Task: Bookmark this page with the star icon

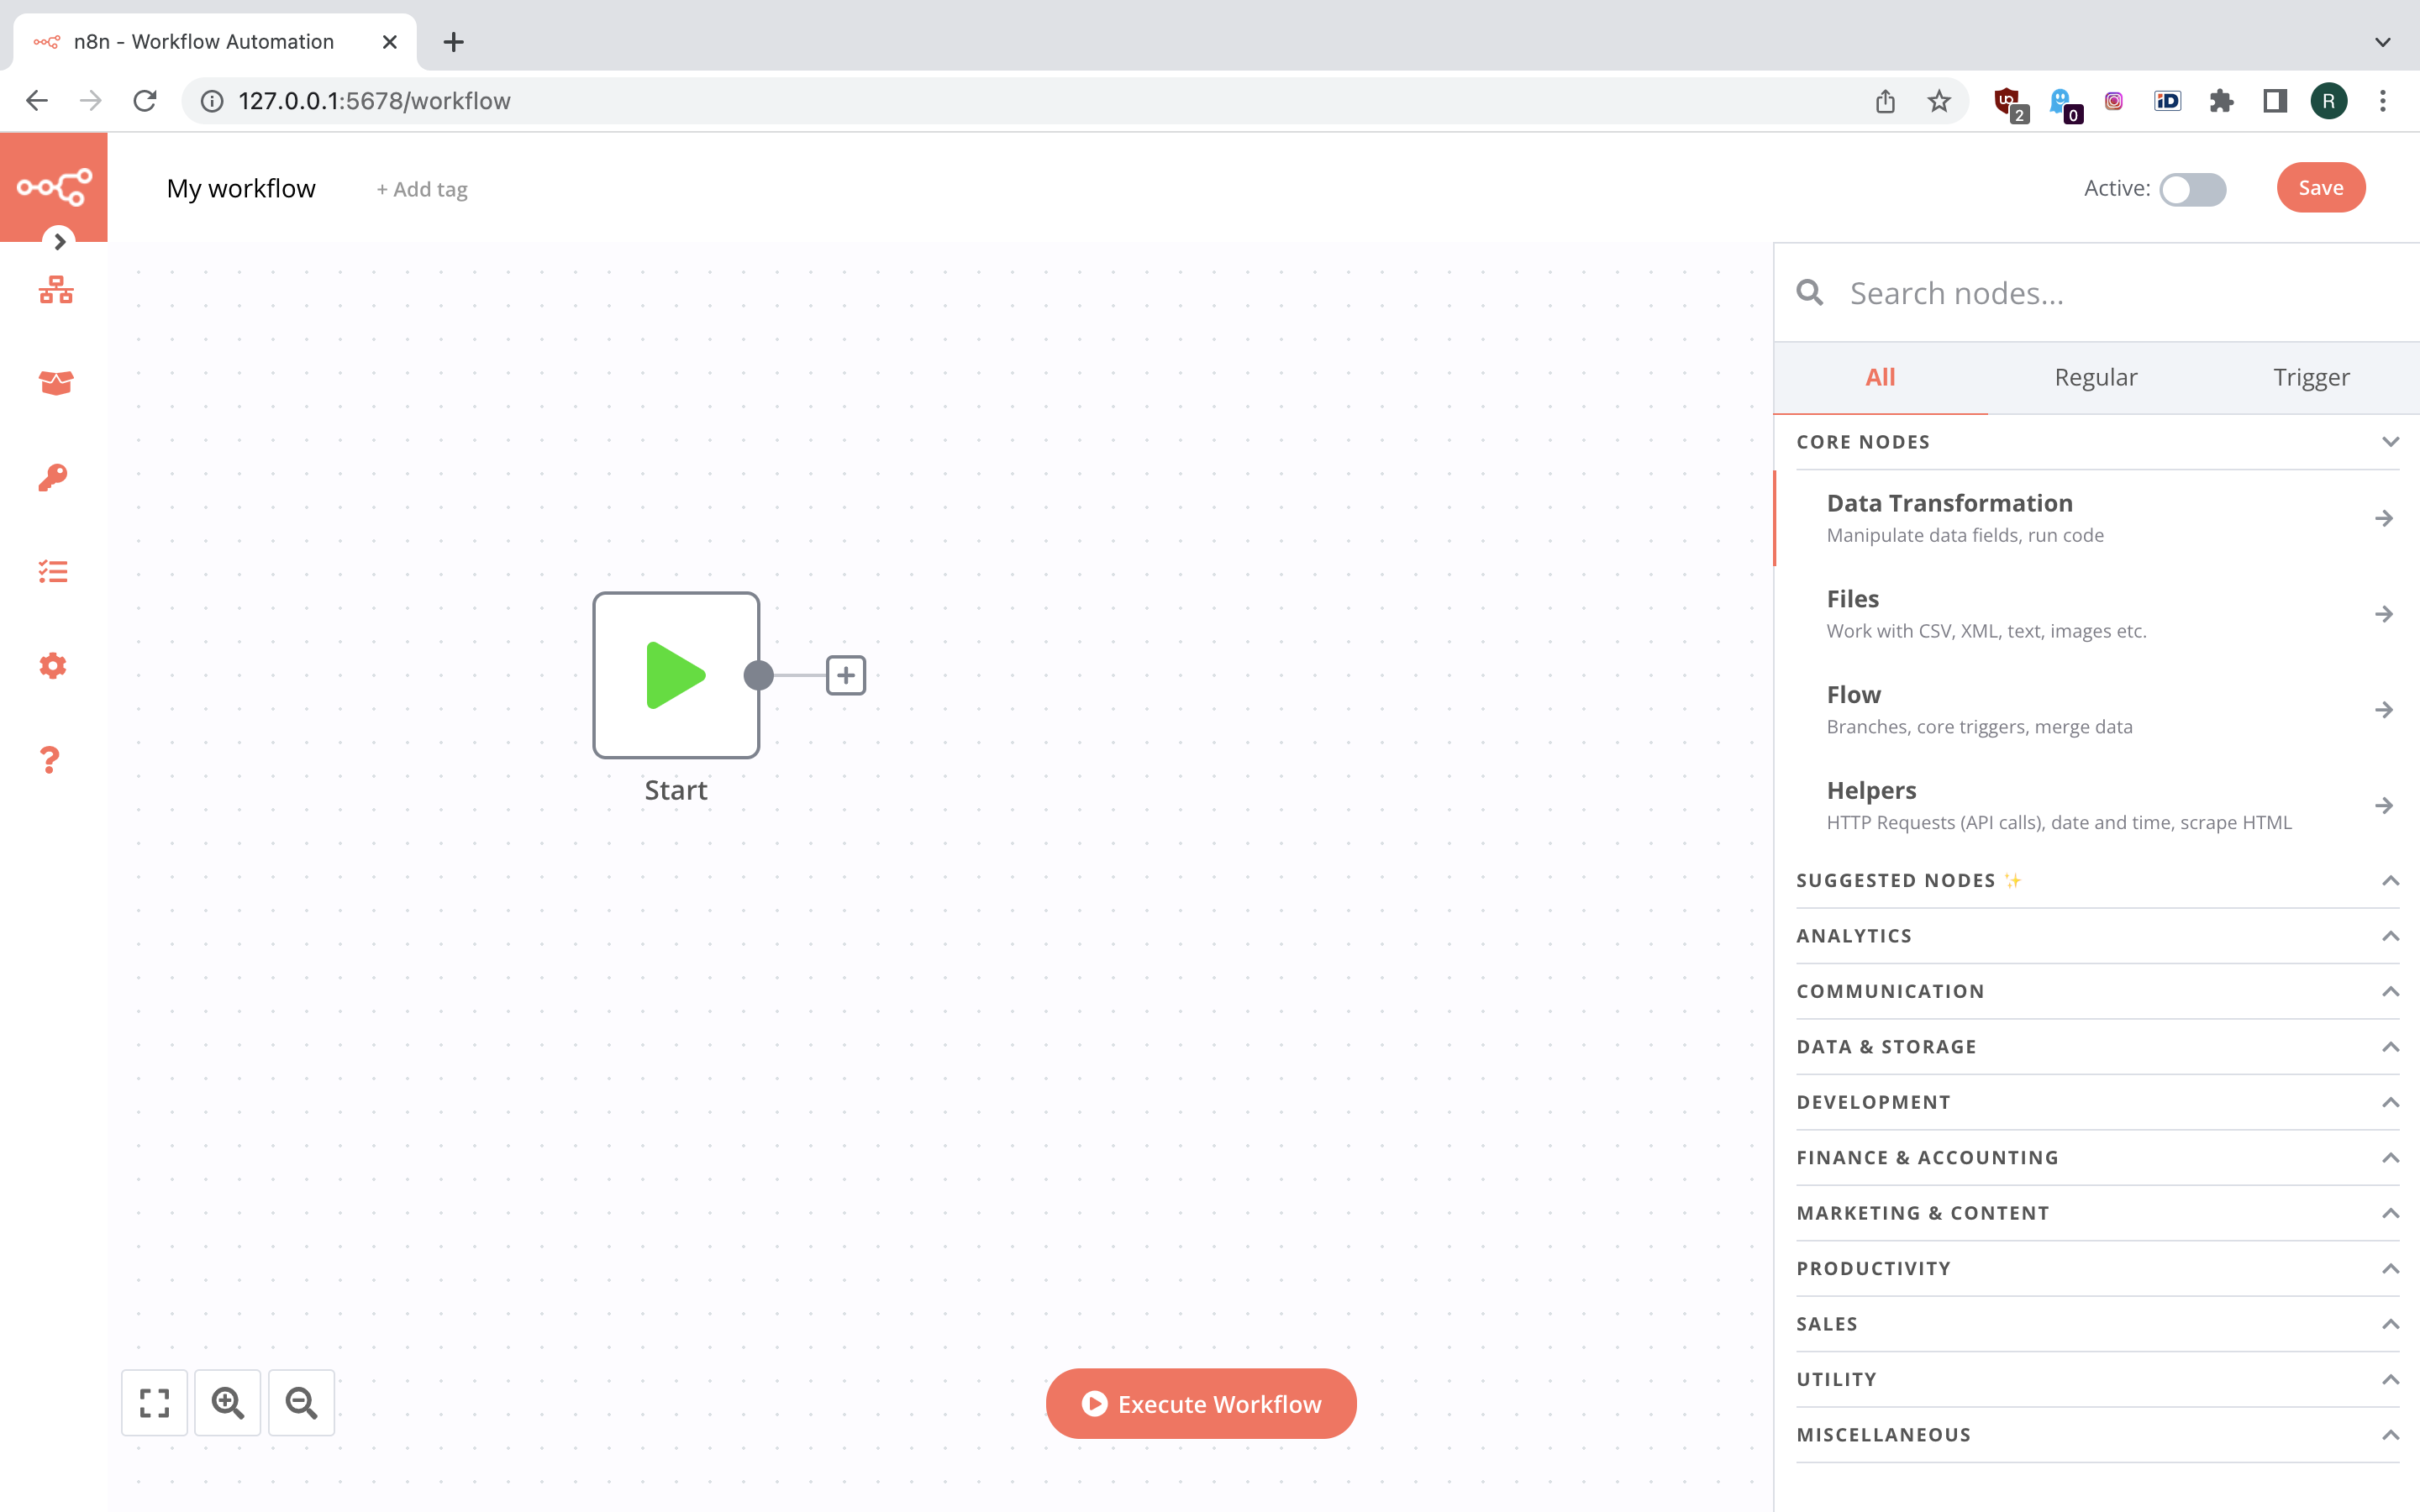Action: click(x=1939, y=101)
